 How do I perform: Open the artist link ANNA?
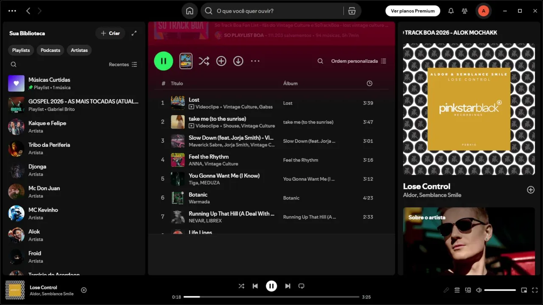(195, 164)
